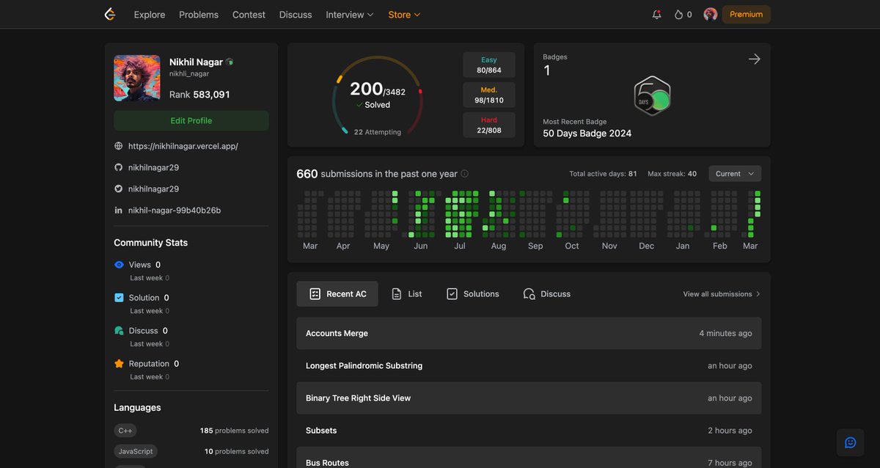Click the 22 Attempting label
The width and height of the screenshot is (880, 468).
[378, 132]
